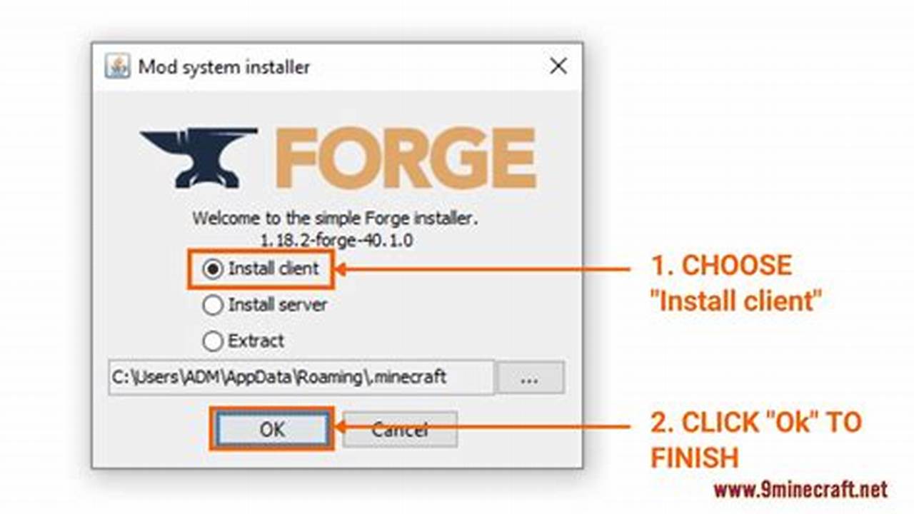Click the orange FORGE wordmark
The image size is (914, 514).
coord(406,158)
